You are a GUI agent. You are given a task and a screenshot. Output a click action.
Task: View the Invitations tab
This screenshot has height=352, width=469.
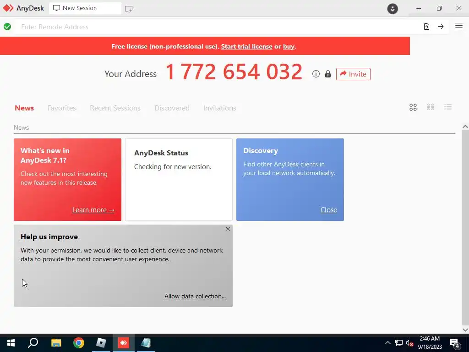pyautogui.click(x=219, y=108)
